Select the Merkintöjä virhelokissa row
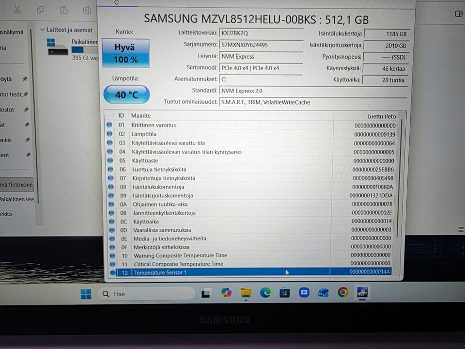The height and width of the screenshot is (349, 465). (x=251, y=247)
